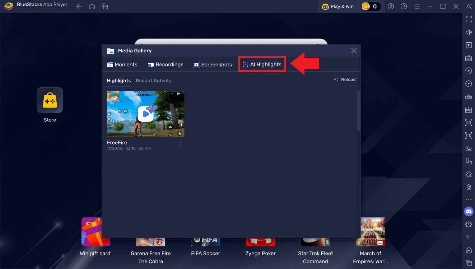The width and height of the screenshot is (475, 269).
Task: Click the volume speaker icon
Action: 469,32
